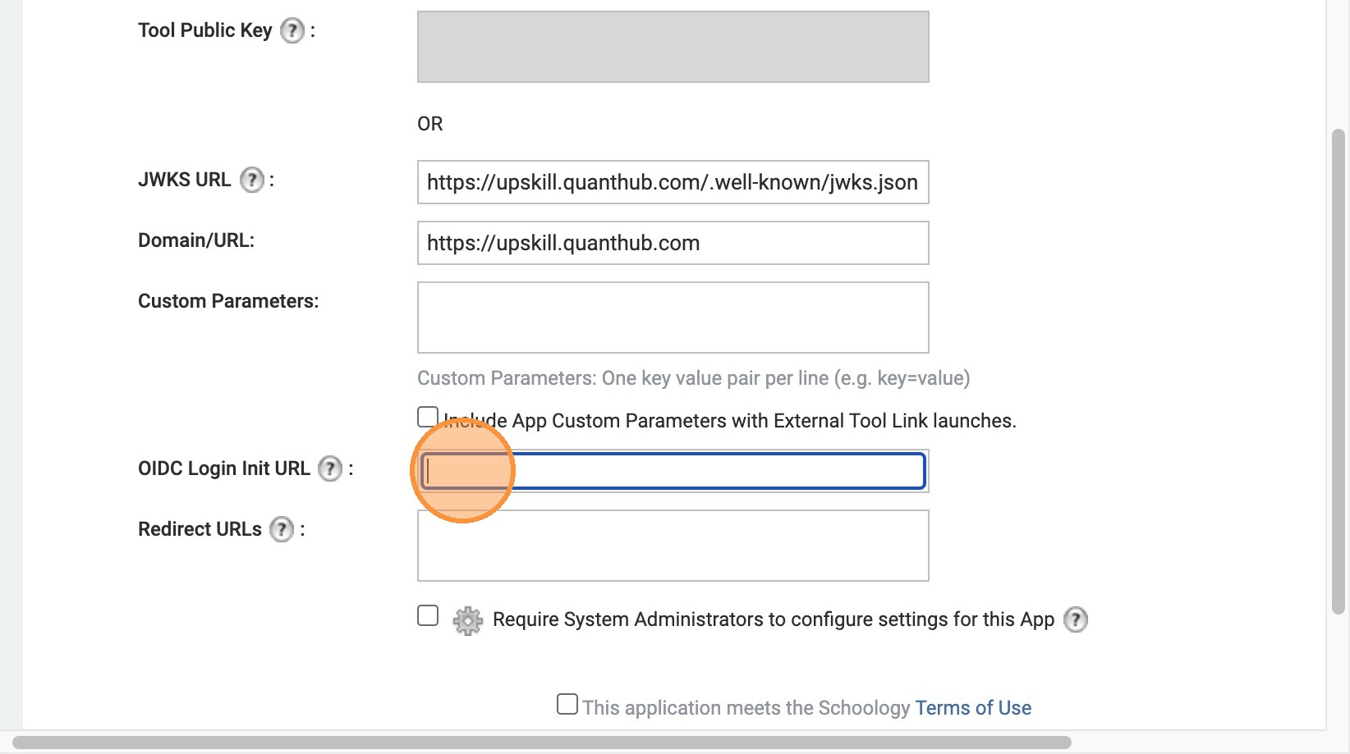Screen dimensions: 1350x754
Task: Click the OIDC Login Init URL help icon
Action: (330, 469)
